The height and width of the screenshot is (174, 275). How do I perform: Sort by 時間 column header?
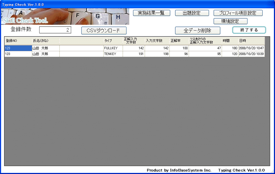point(230,41)
